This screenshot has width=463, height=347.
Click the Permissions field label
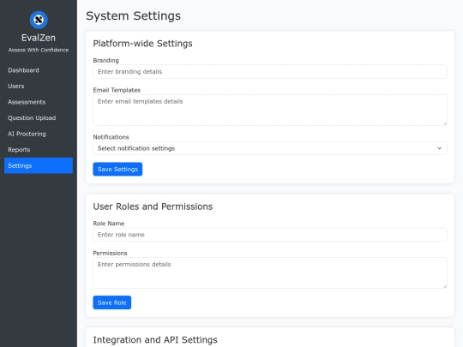[x=110, y=253]
